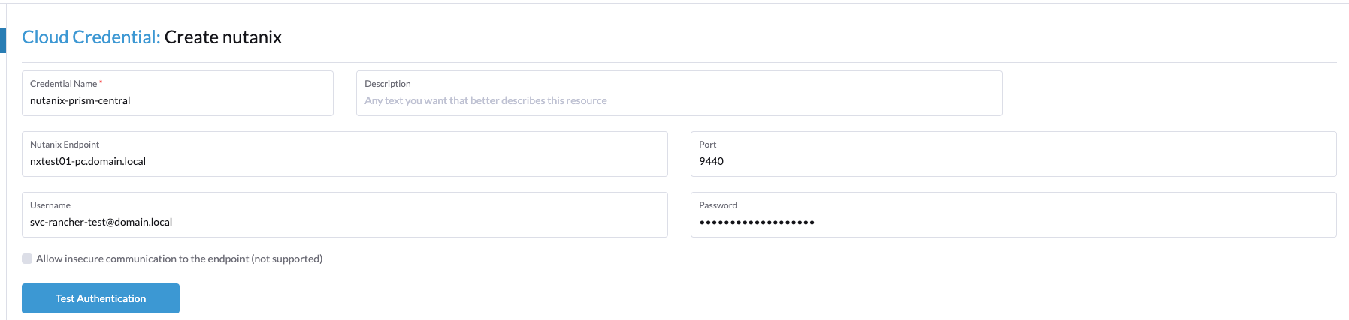Click the Nutanix Endpoint field label
The height and width of the screenshot is (320, 1349).
point(65,145)
